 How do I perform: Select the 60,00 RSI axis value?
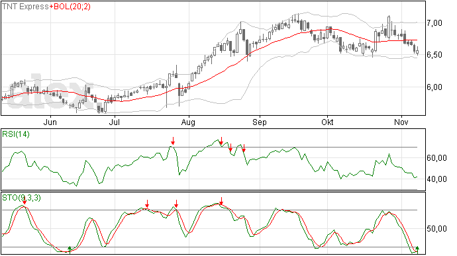[x=437, y=158]
